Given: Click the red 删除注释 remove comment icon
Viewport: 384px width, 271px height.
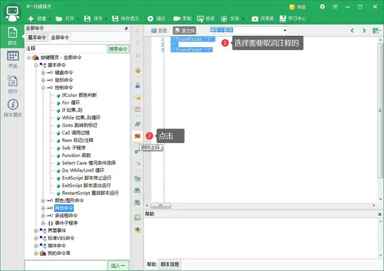Looking at the screenshot, I should [138, 136].
